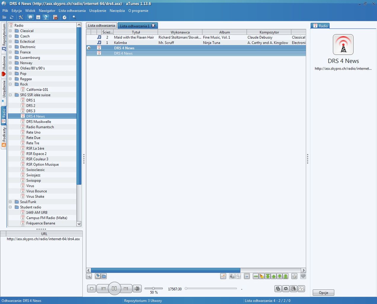Switch to the Lista odtwarzania tab
This screenshot has width=377, height=304.
pyautogui.click(x=101, y=26)
